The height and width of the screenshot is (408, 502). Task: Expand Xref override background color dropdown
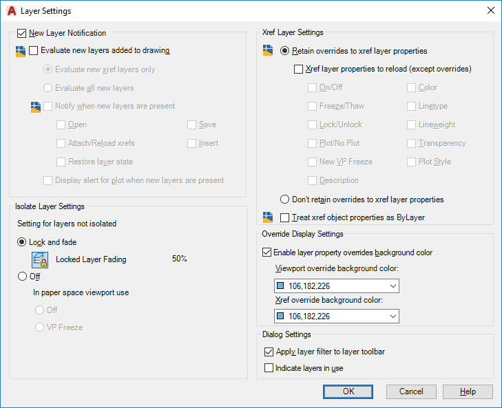393,316
